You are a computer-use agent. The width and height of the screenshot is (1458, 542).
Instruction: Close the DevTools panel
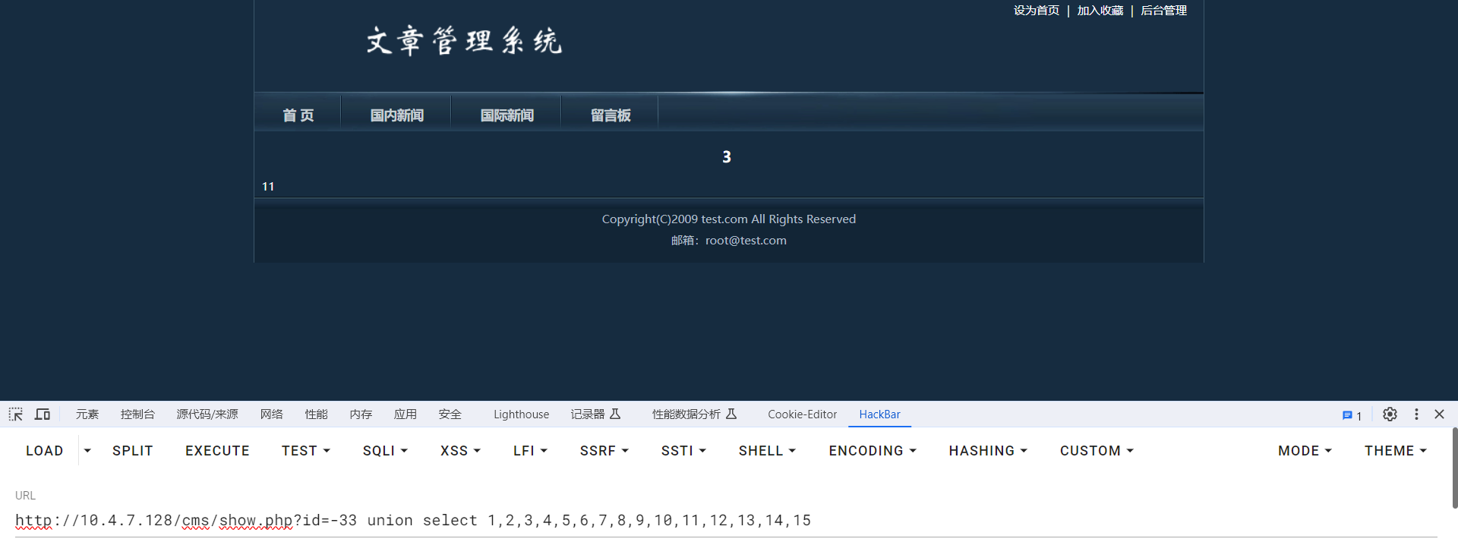pyautogui.click(x=1439, y=414)
